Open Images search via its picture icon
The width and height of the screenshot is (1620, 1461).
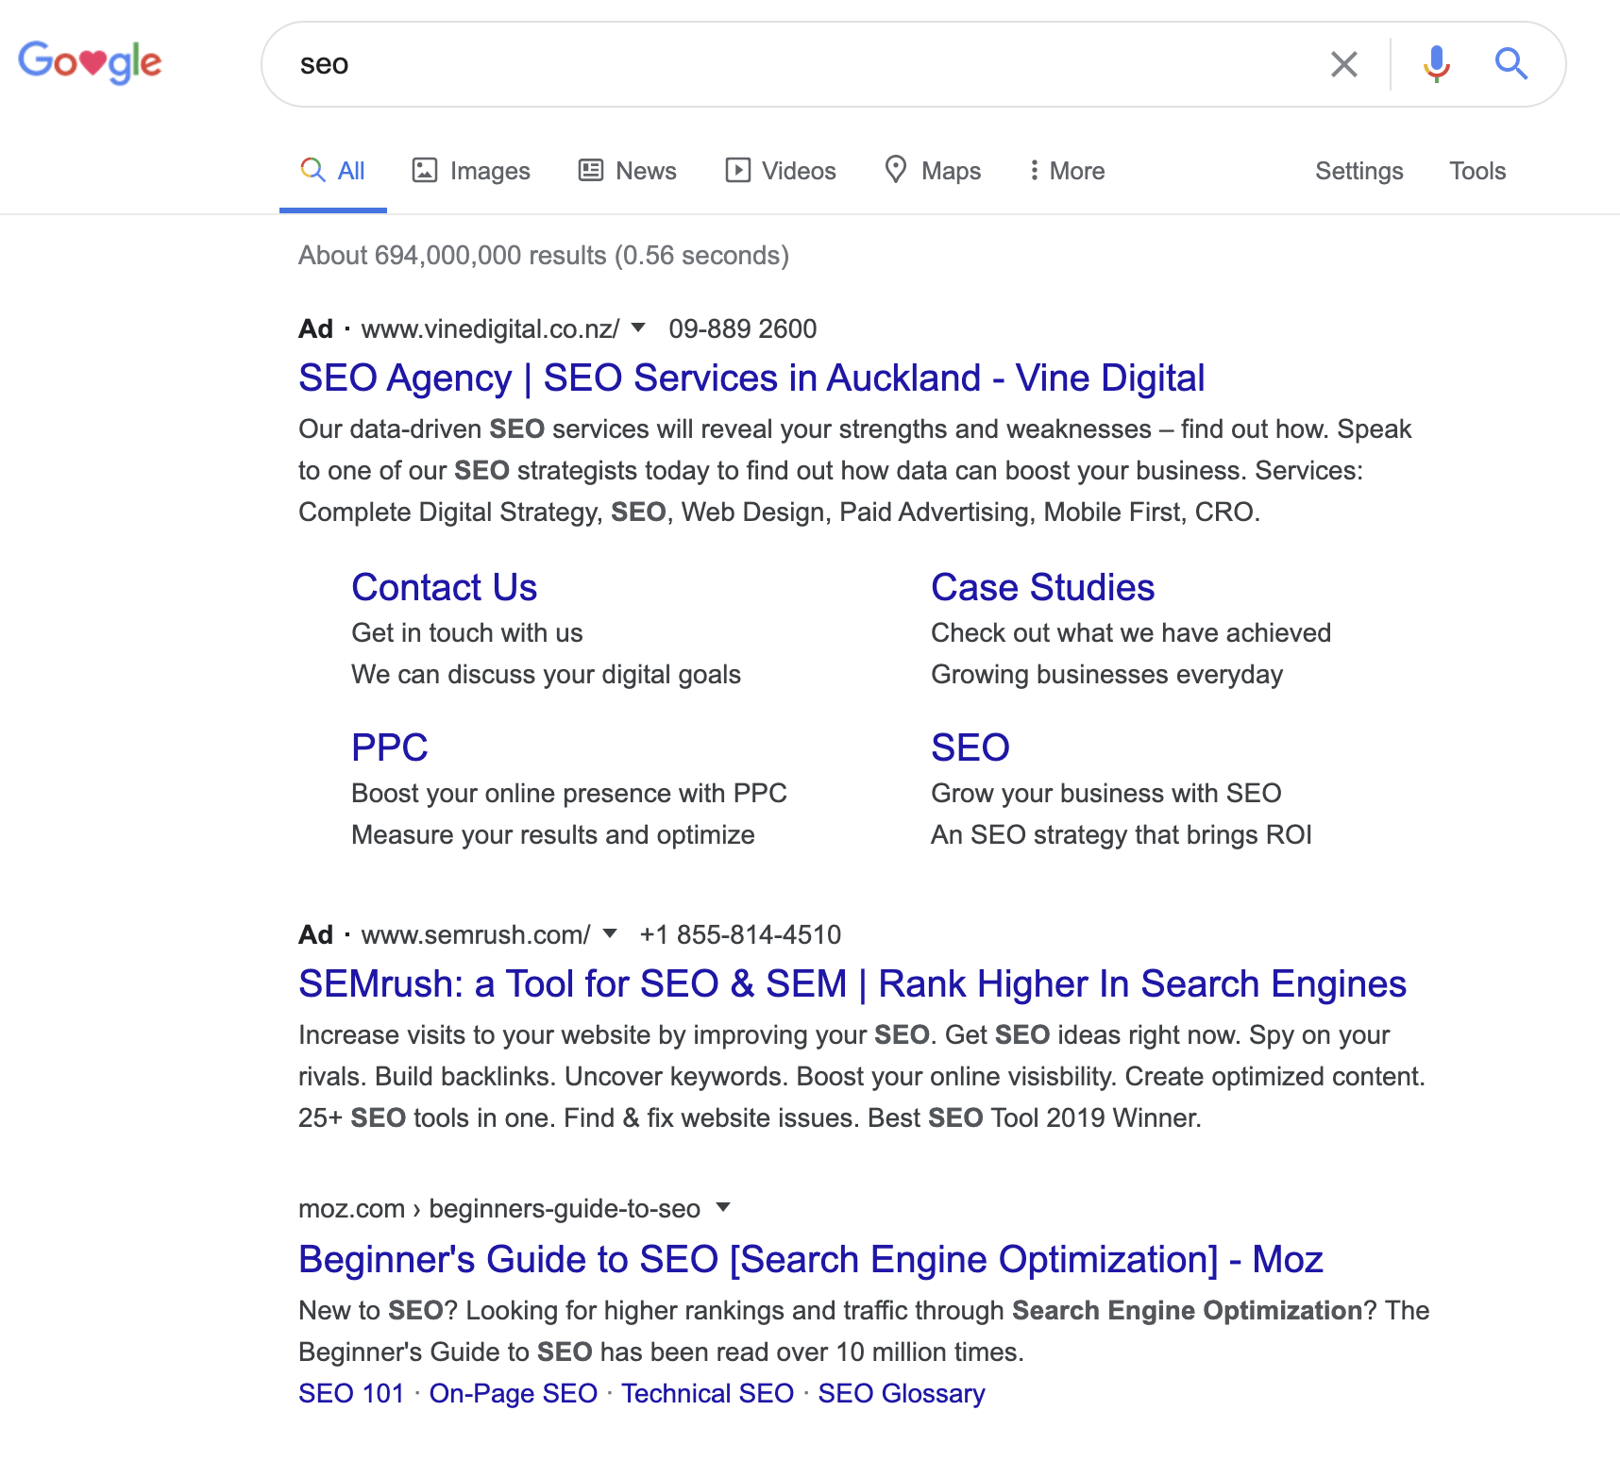coord(427,170)
